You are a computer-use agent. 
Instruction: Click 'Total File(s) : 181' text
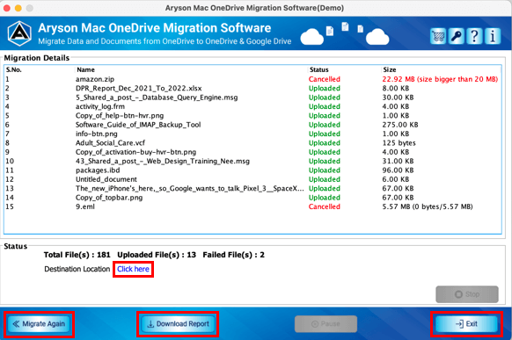77,255
